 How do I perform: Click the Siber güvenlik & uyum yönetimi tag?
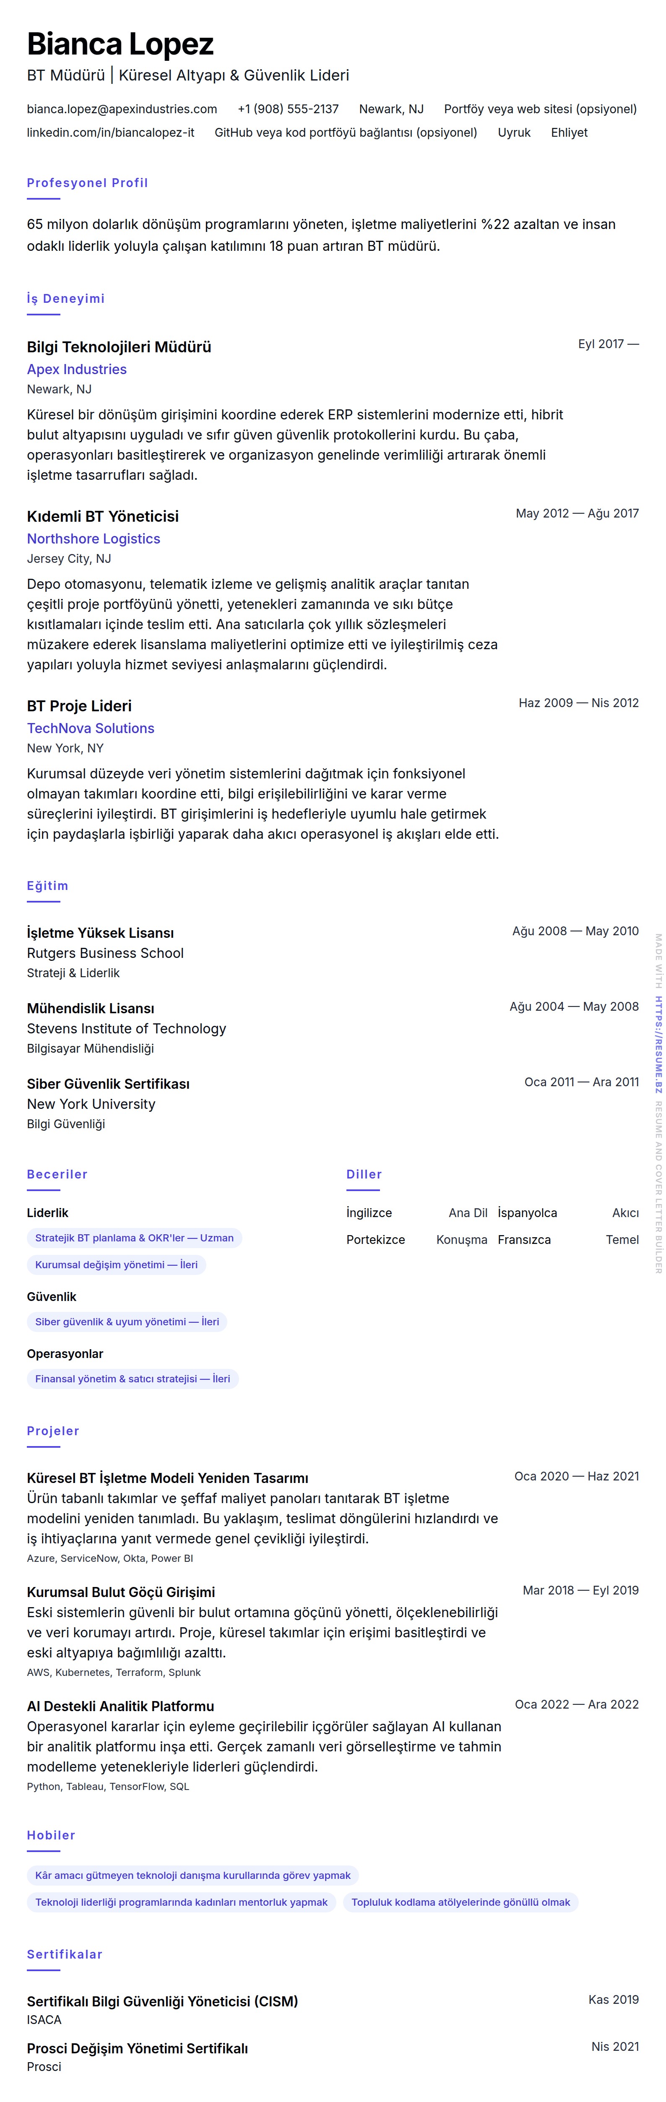click(127, 1322)
